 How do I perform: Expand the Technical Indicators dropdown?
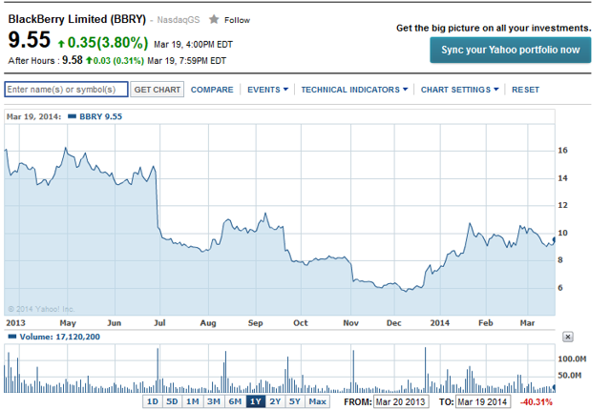click(354, 90)
